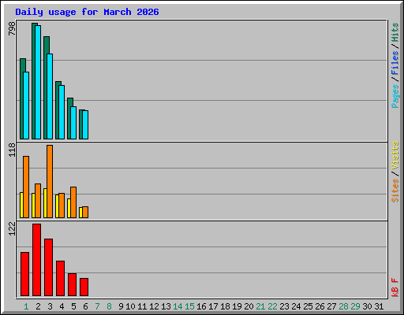The image size is (404, 315).
Task: Click green day 15 on the x-axis
Action: pyautogui.click(x=189, y=306)
